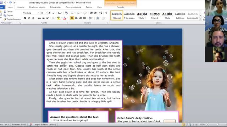Image resolution: width=227 pixels, height=127 pixels.
Task: Align text left
Action: click(72, 18)
